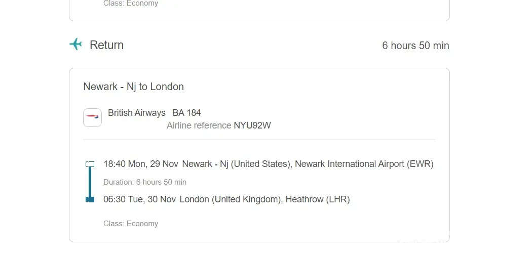
Task: Select the Return section heading
Action: coord(106,45)
